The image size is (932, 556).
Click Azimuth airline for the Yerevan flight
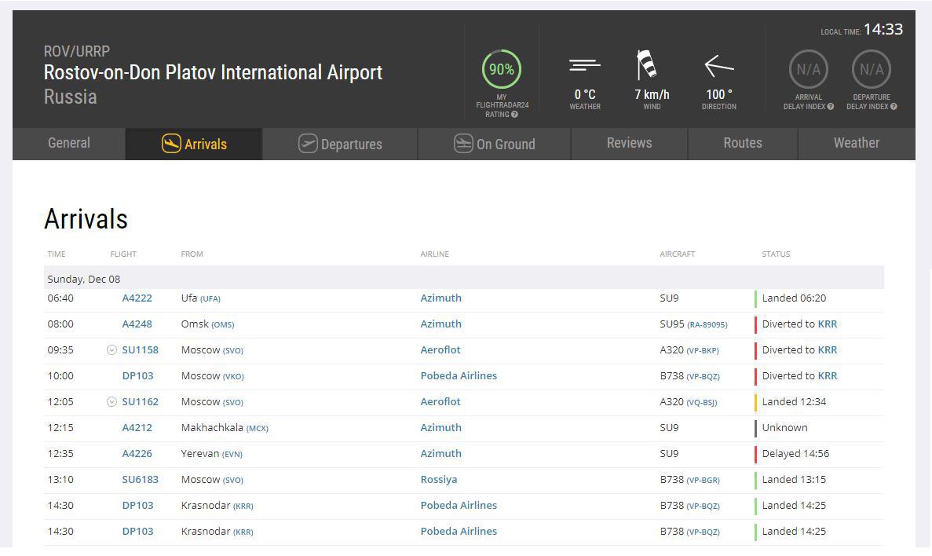441,453
